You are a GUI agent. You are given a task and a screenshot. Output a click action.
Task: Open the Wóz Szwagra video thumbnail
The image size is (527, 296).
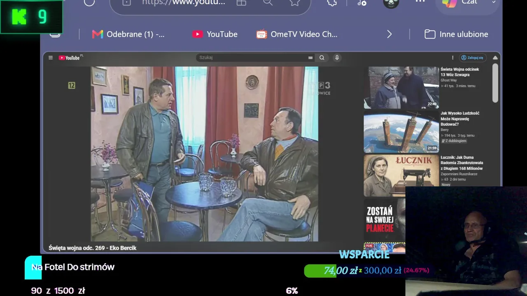point(401,87)
